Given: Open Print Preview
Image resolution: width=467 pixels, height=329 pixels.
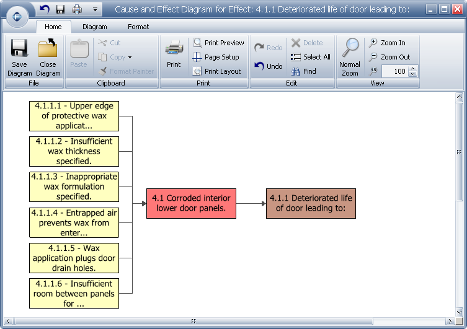Looking at the screenshot, I should pos(218,43).
